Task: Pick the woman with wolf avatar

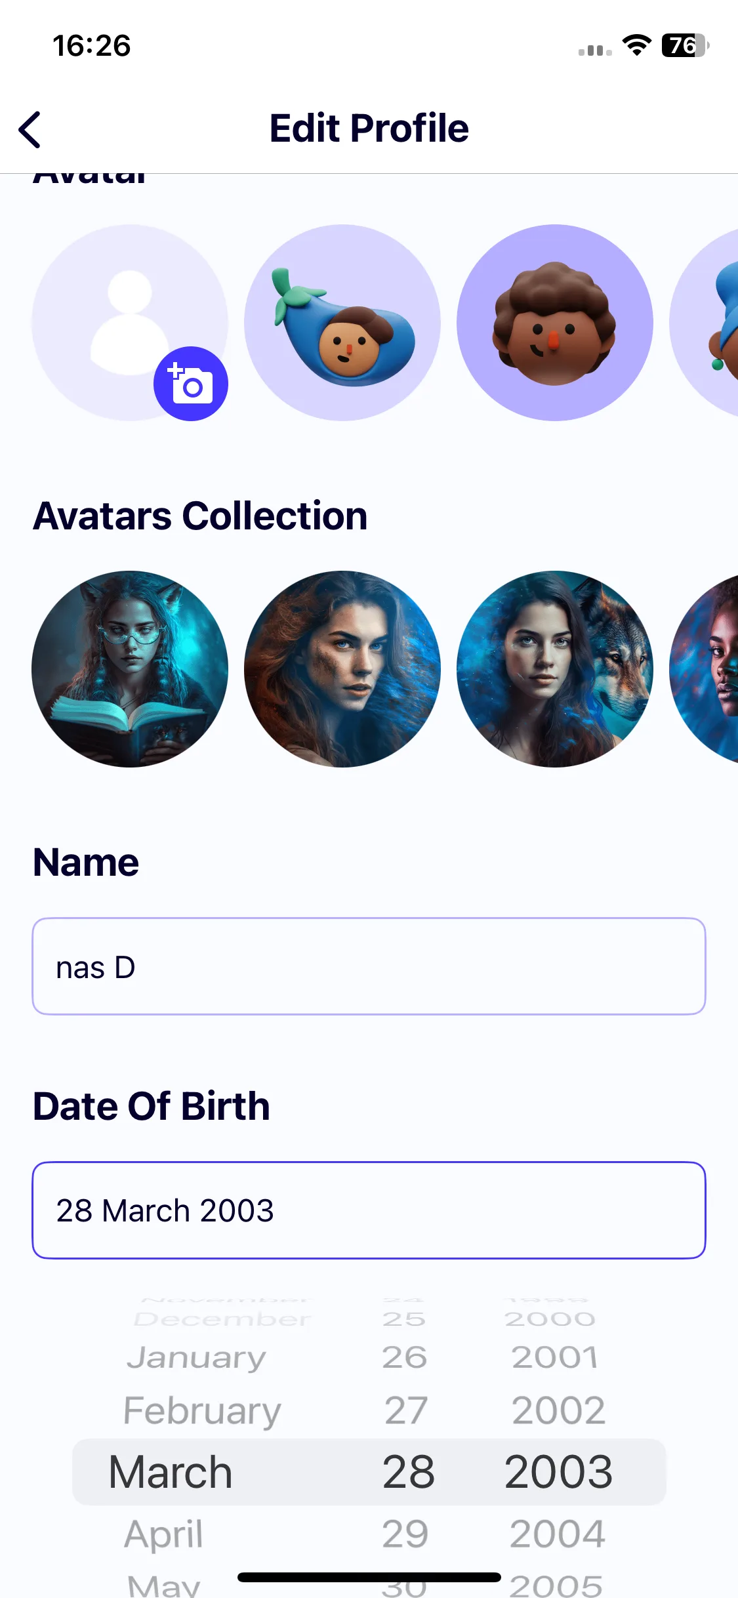Action: 555,669
